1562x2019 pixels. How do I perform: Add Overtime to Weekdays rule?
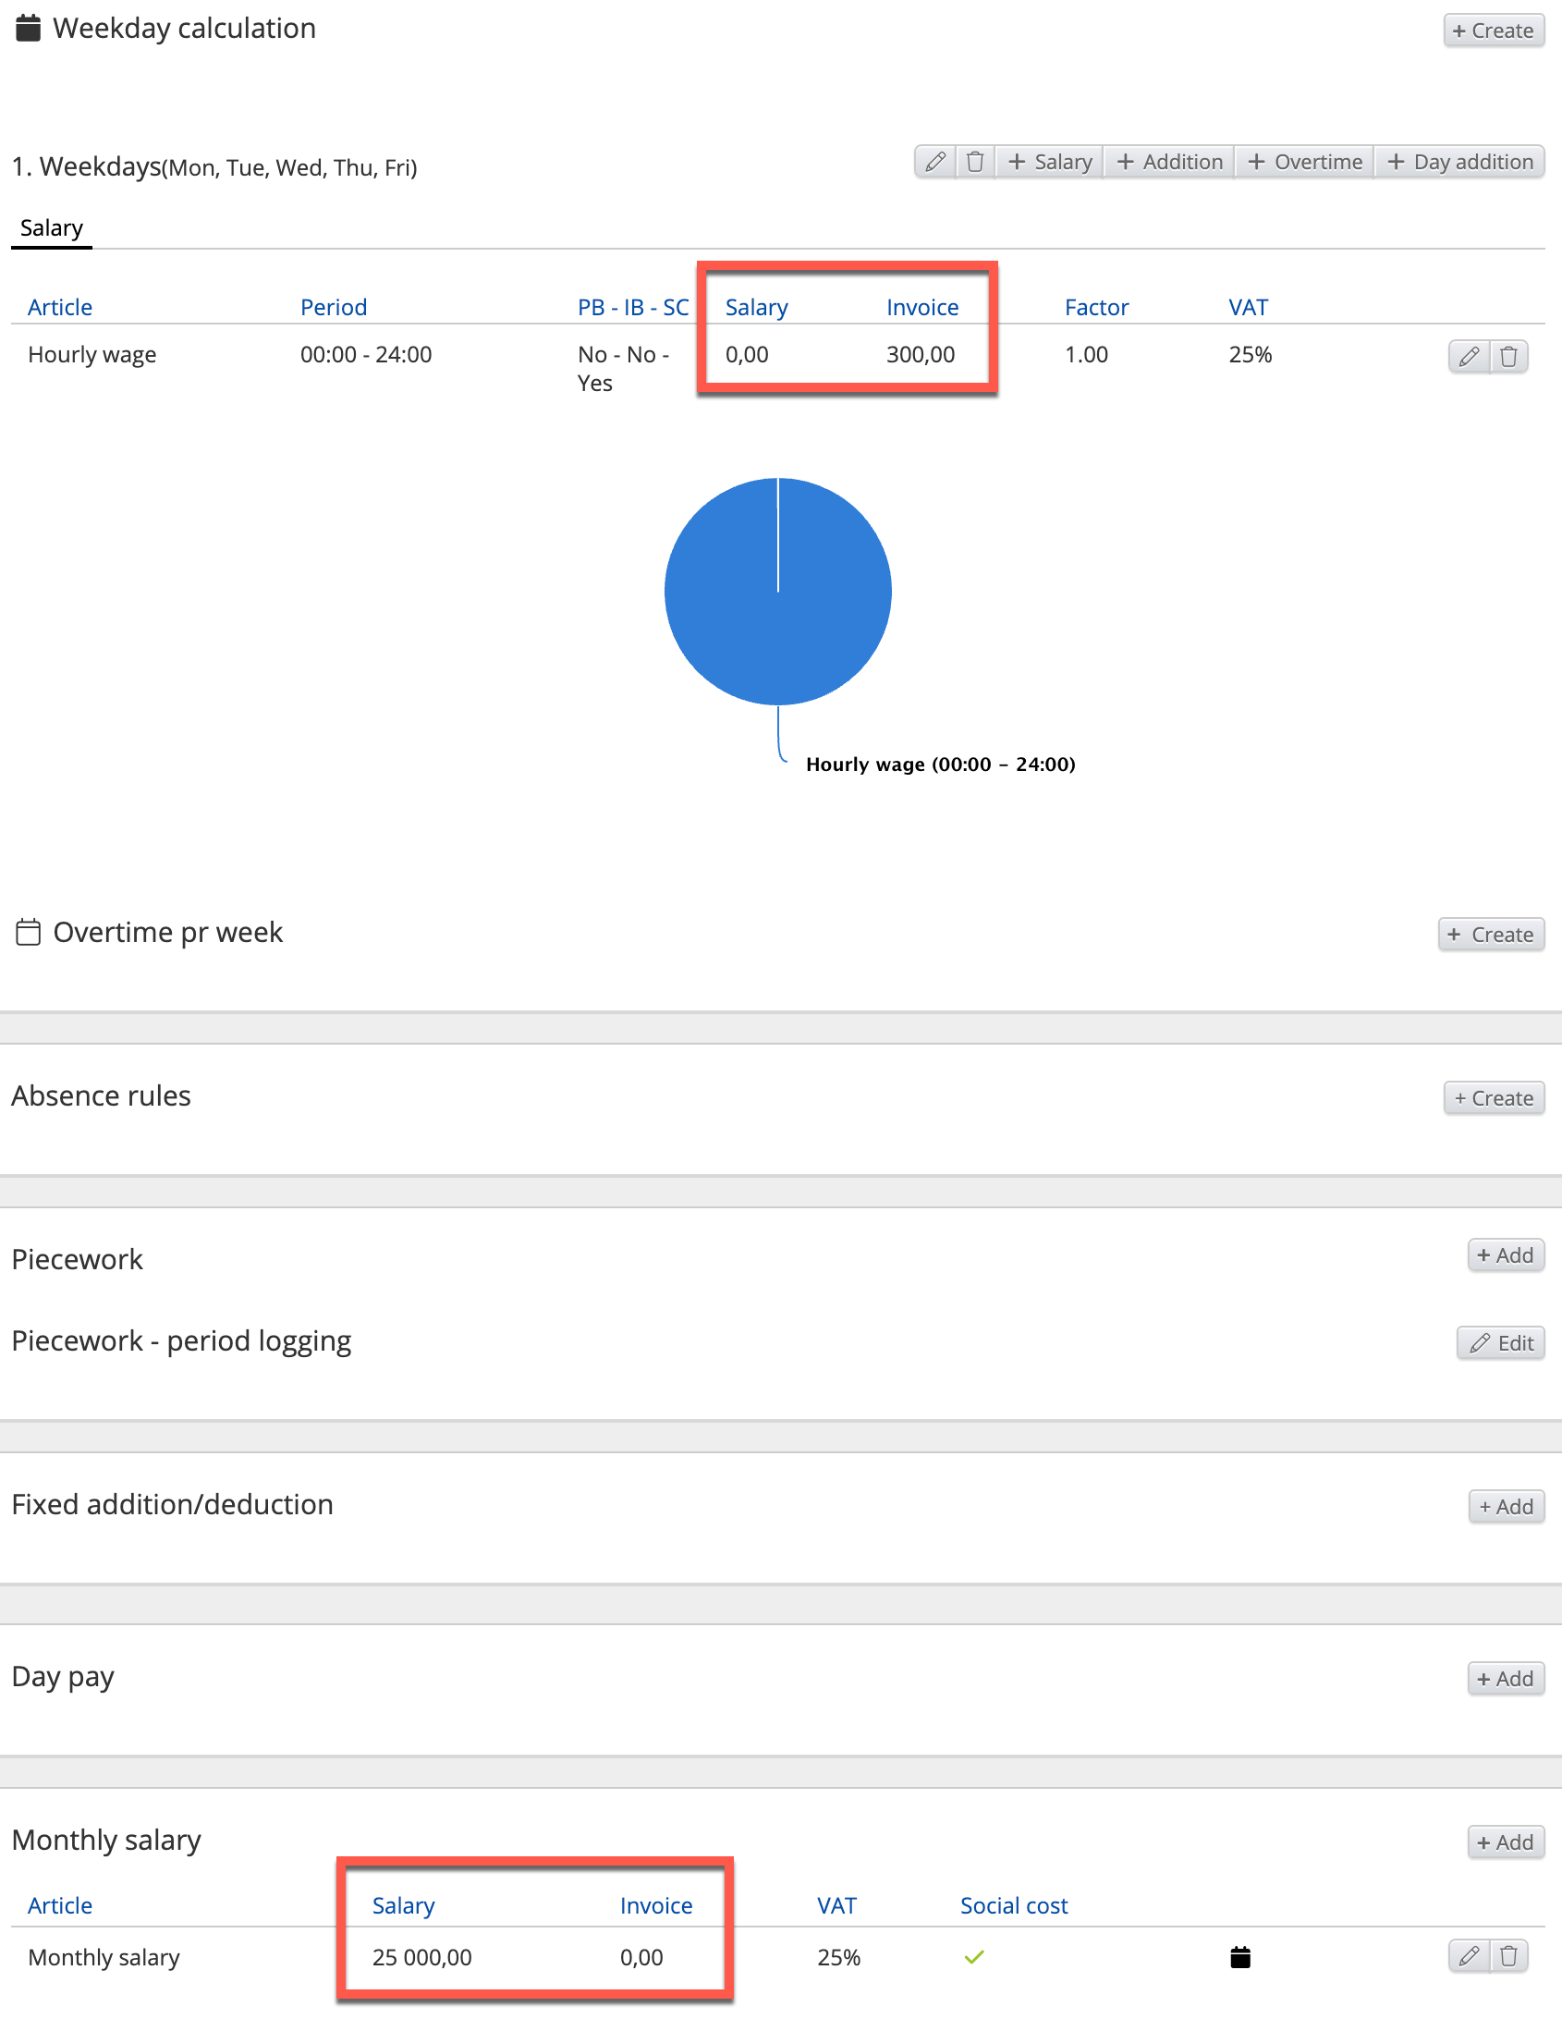click(x=1304, y=162)
